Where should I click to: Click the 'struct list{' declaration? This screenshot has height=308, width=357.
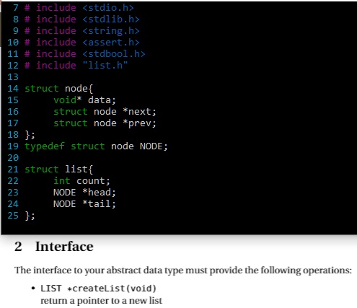[x=58, y=170]
